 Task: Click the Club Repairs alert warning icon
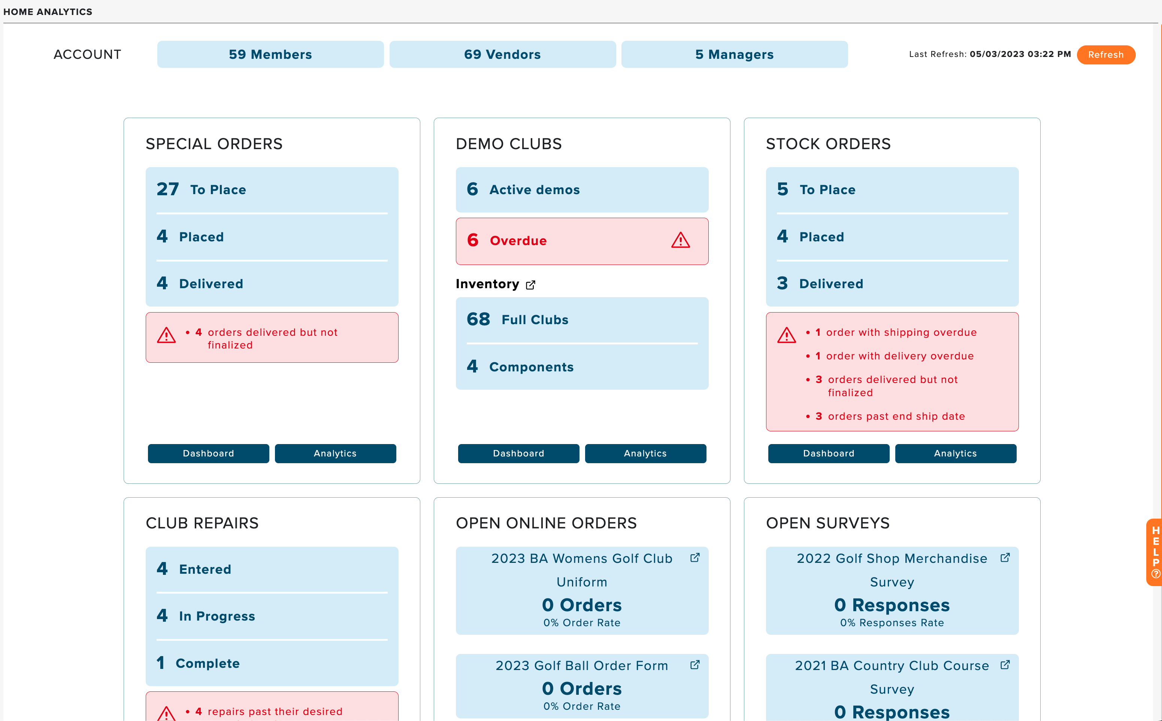tap(166, 714)
